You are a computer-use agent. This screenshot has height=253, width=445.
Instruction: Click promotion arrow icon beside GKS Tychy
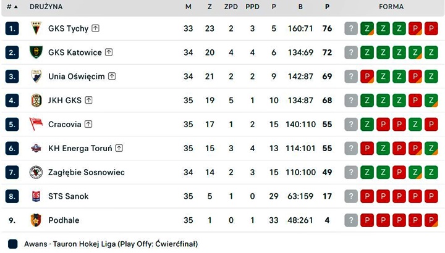point(95,28)
